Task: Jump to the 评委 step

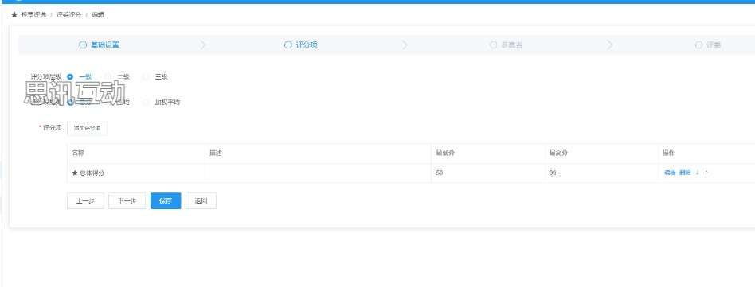Action: 708,45
